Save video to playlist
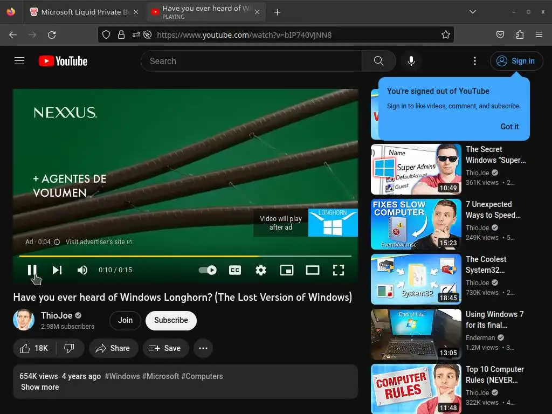This screenshot has width=552, height=414. pyautogui.click(x=165, y=348)
